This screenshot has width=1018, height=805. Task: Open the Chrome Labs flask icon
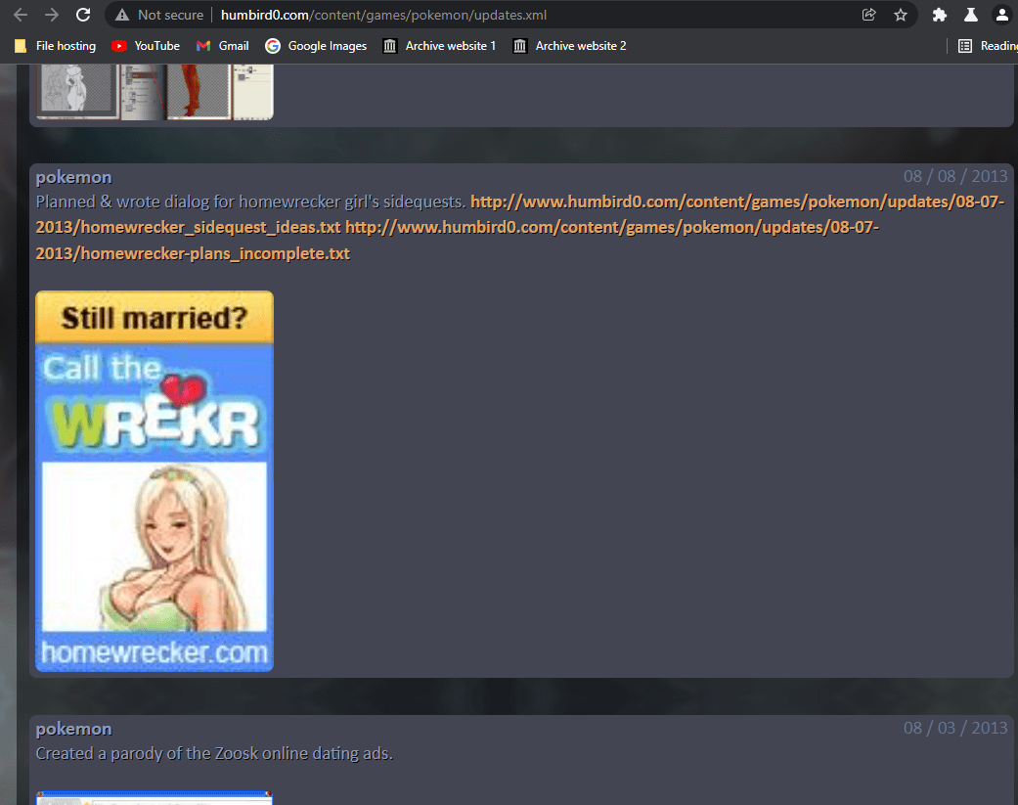coord(970,15)
